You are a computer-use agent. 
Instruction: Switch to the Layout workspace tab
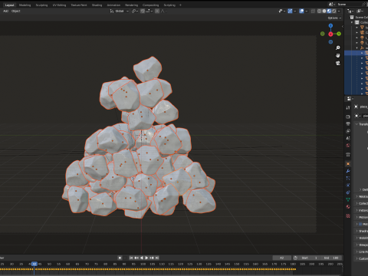(9, 5)
